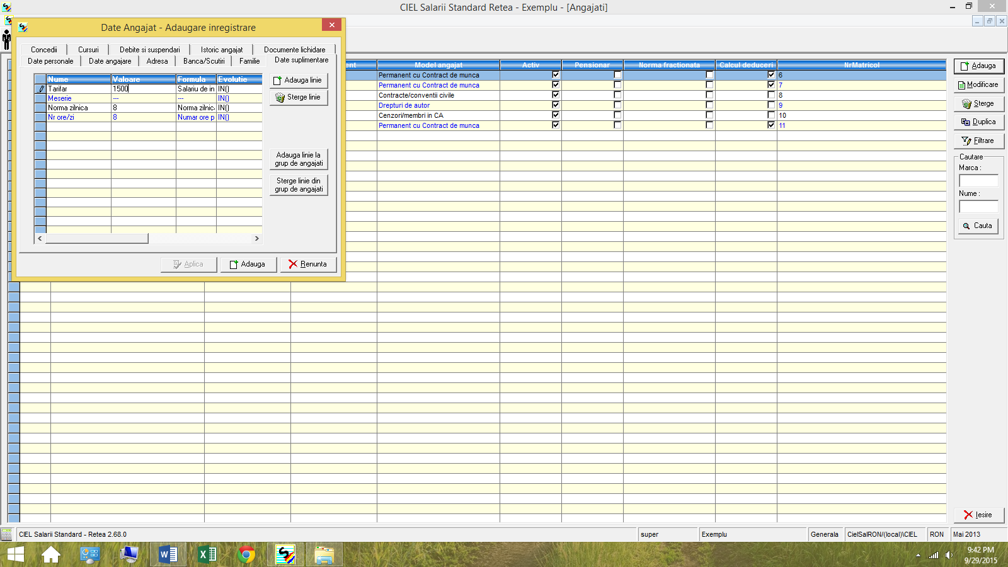Open Documente lichidare tab
This screenshot has height=567, width=1008.
point(295,50)
